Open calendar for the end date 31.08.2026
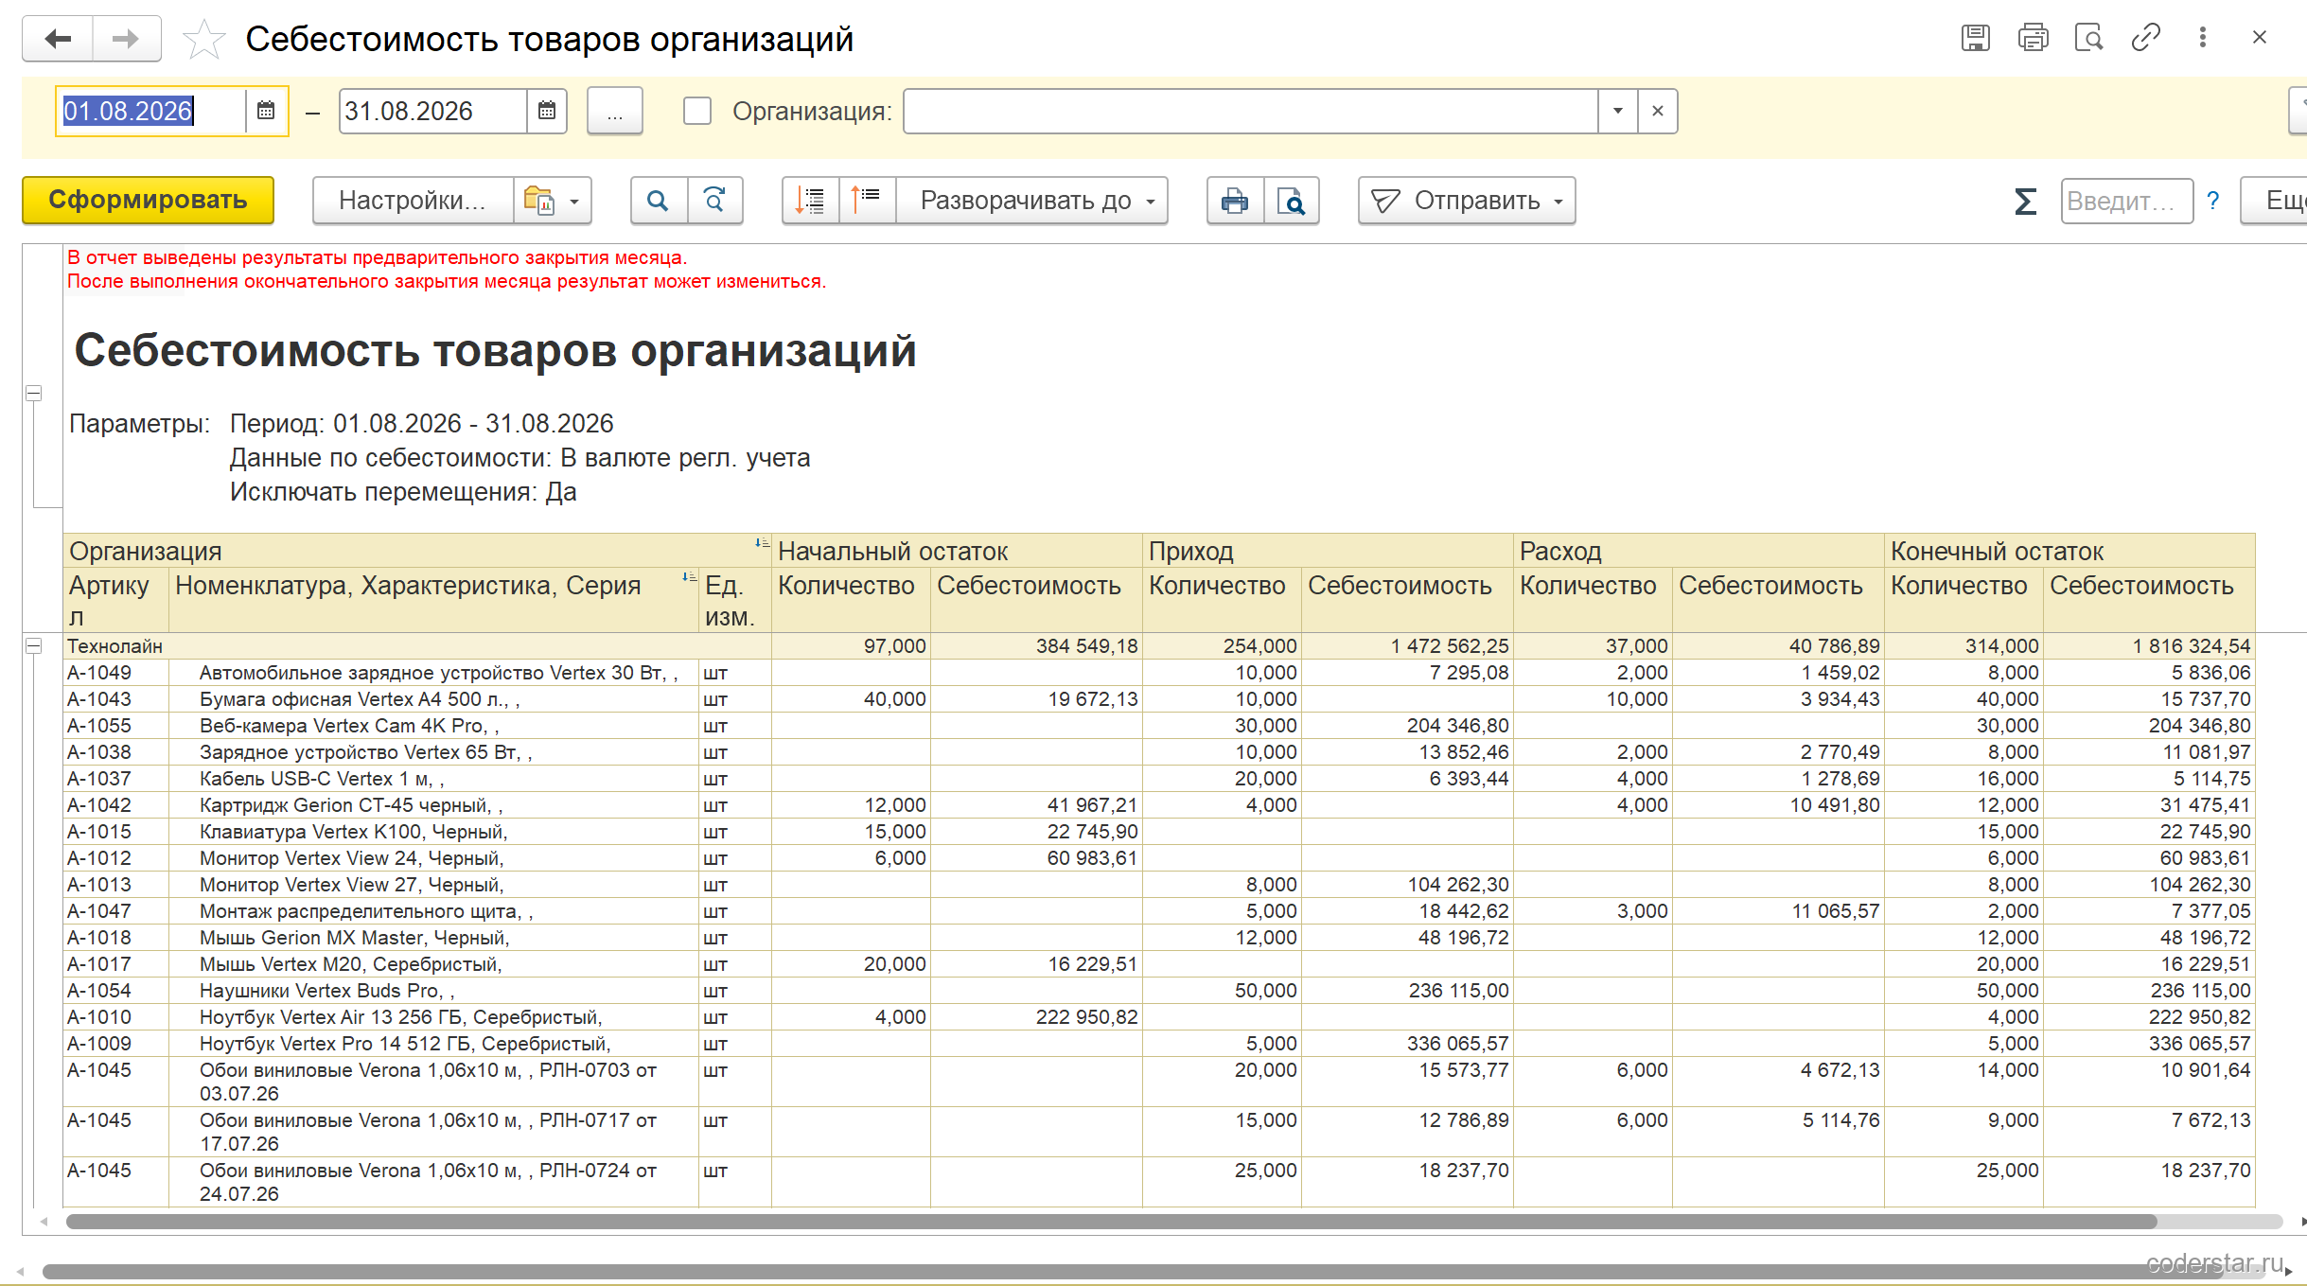Image resolution: width=2307 pixels, height=1286 pixels. click(547, 111)
